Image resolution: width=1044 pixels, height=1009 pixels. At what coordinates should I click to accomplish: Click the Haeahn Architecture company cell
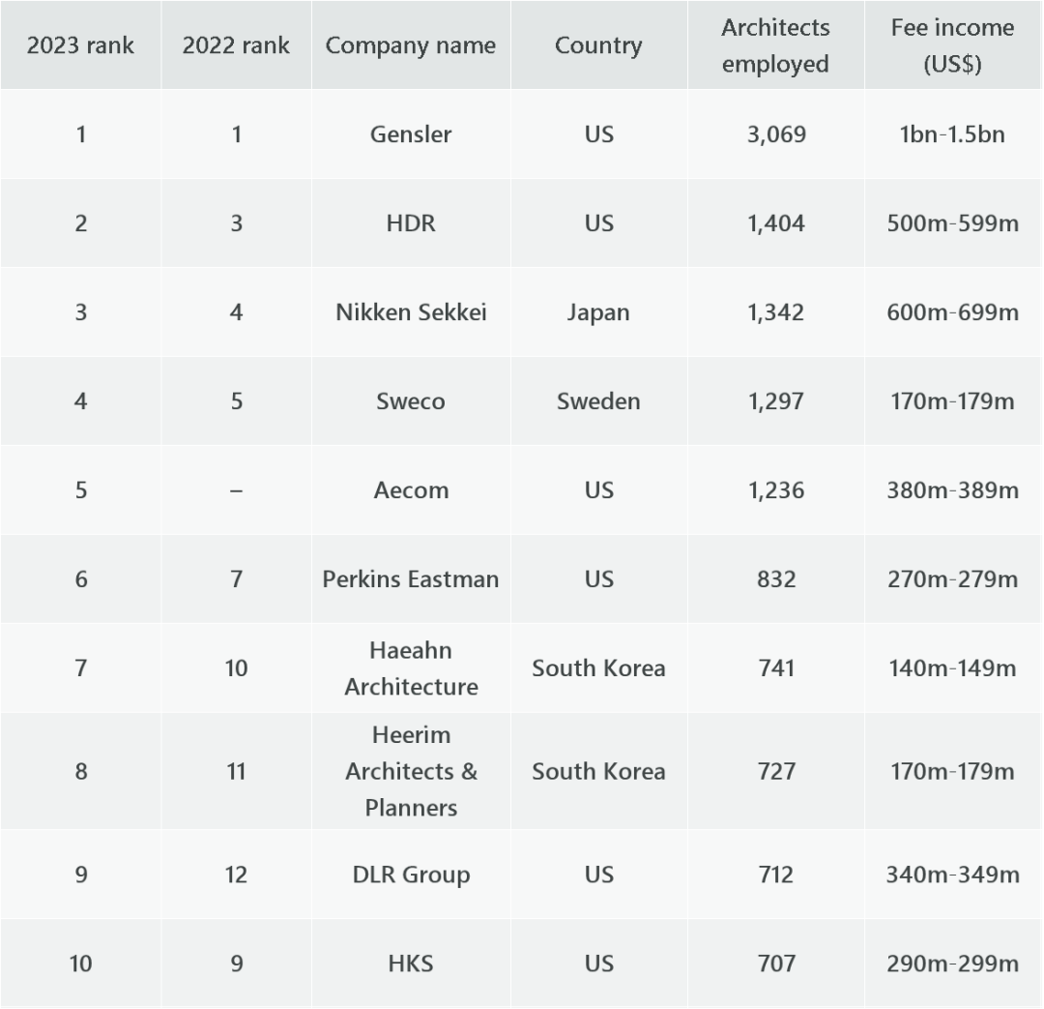click(411, 668)
